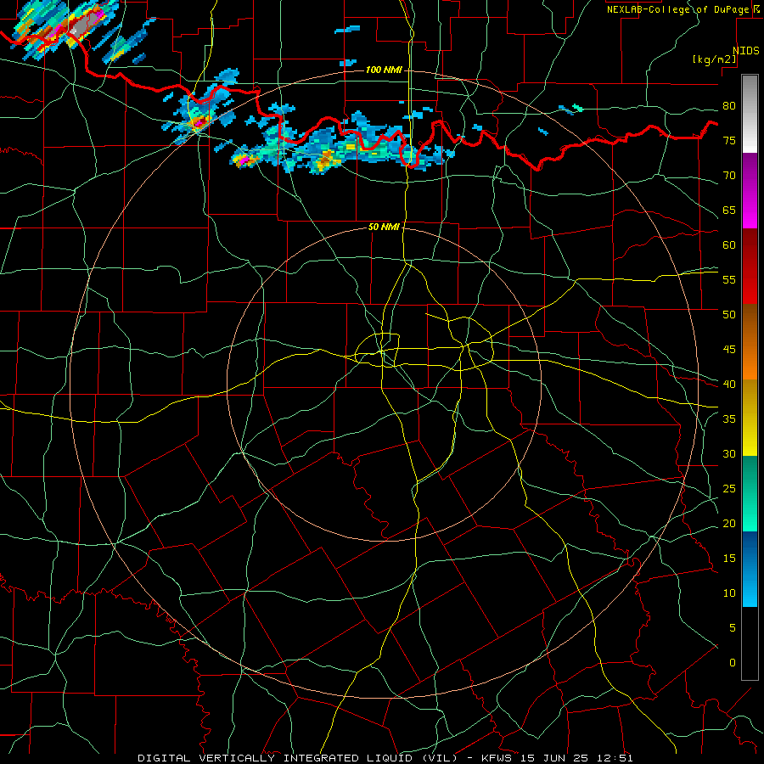
Task: Select the 60 value on color scale
Action: (729, 245)
